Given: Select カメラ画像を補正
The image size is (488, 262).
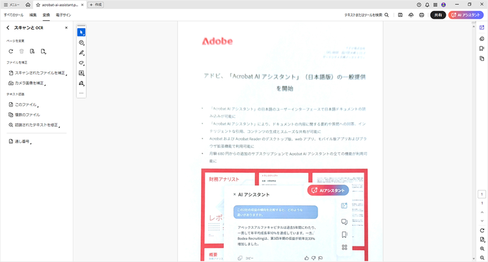Looking at the screenshot, I should tap(27, 83).
